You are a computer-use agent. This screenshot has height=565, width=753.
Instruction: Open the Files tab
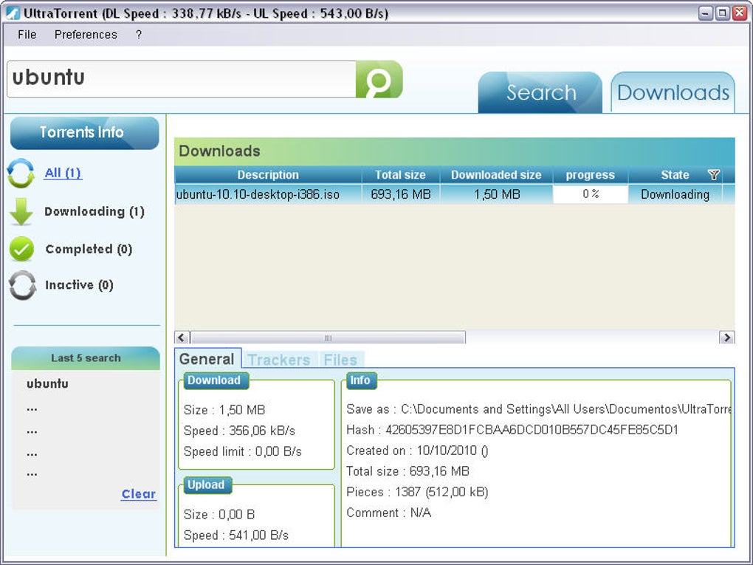tap(340, 360)
